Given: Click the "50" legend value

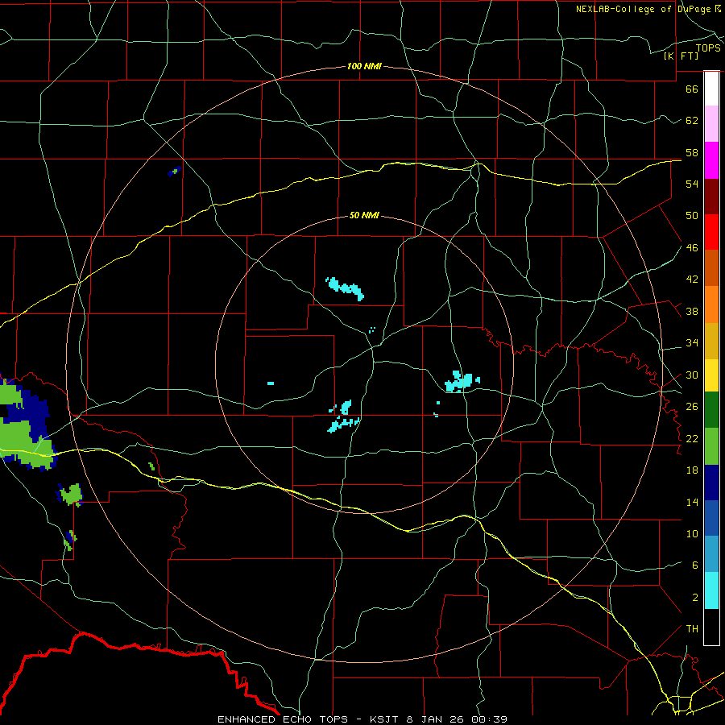Looking at the screenshot, I should 692,216.
